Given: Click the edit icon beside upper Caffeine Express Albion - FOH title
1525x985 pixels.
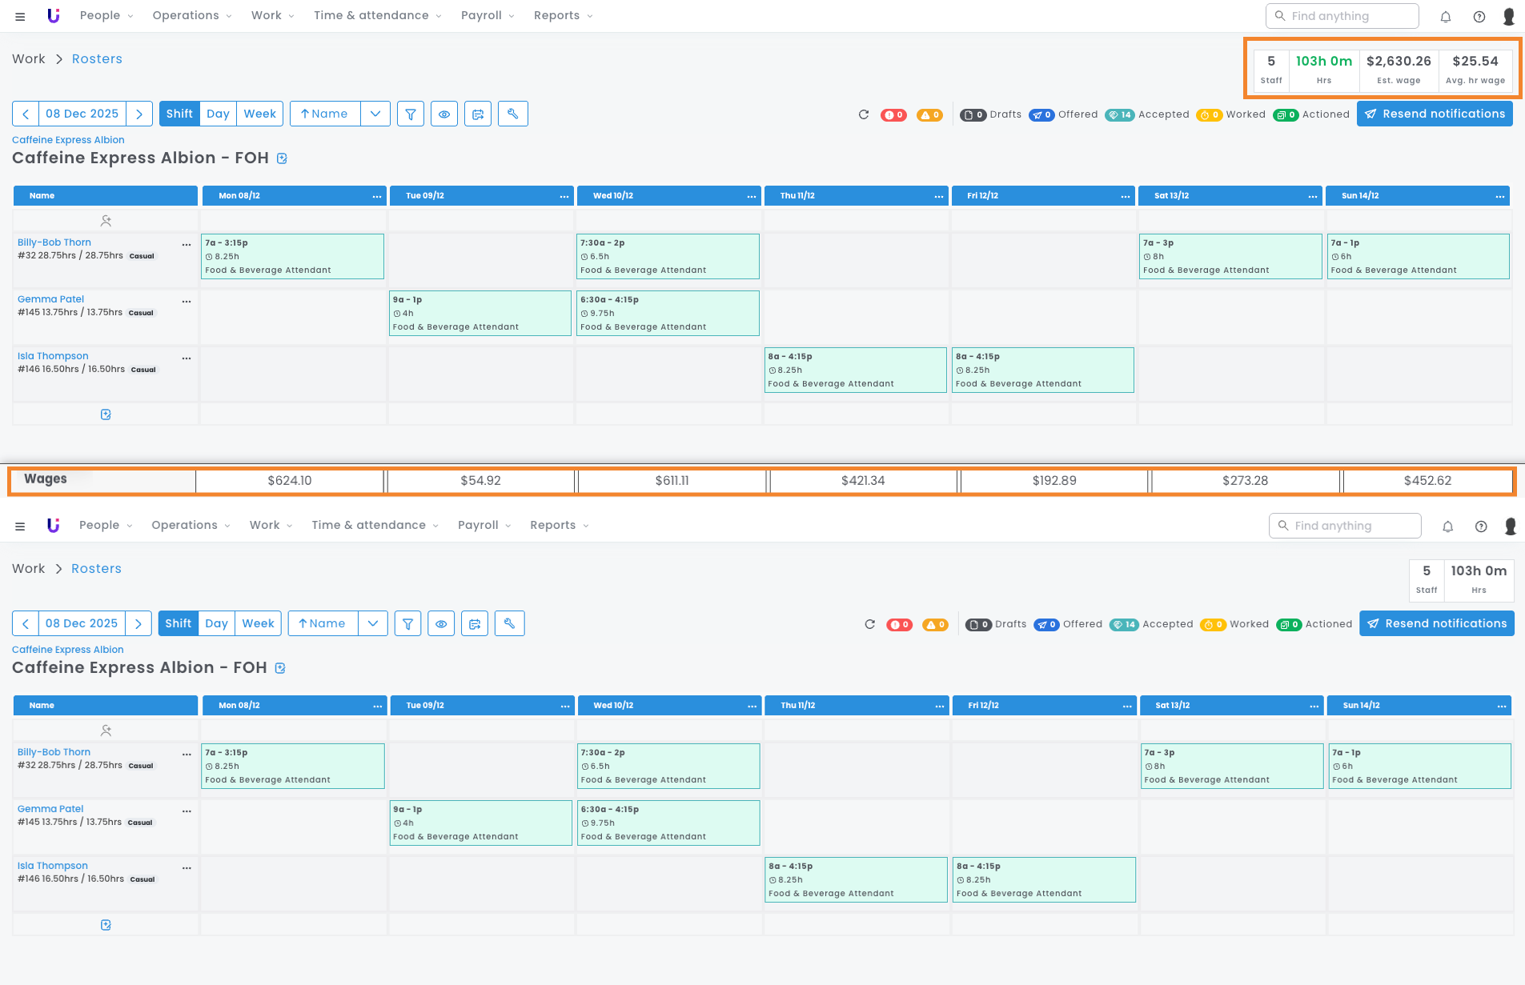Looking at the screenshot, I should [x=282, y=158].
